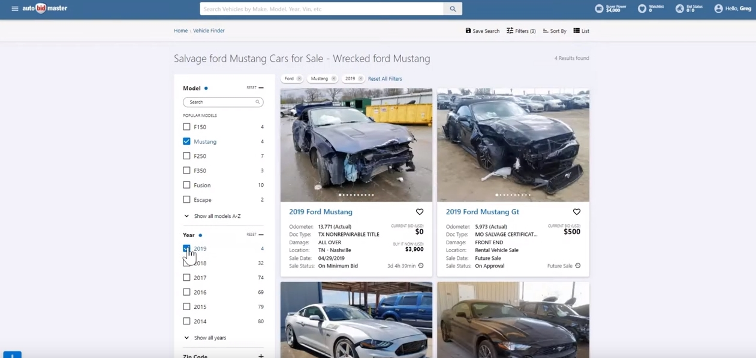This screenshot has height=358, width=756.
Task: Open the dark Mustang photo in last card
Action: (513, 320)
